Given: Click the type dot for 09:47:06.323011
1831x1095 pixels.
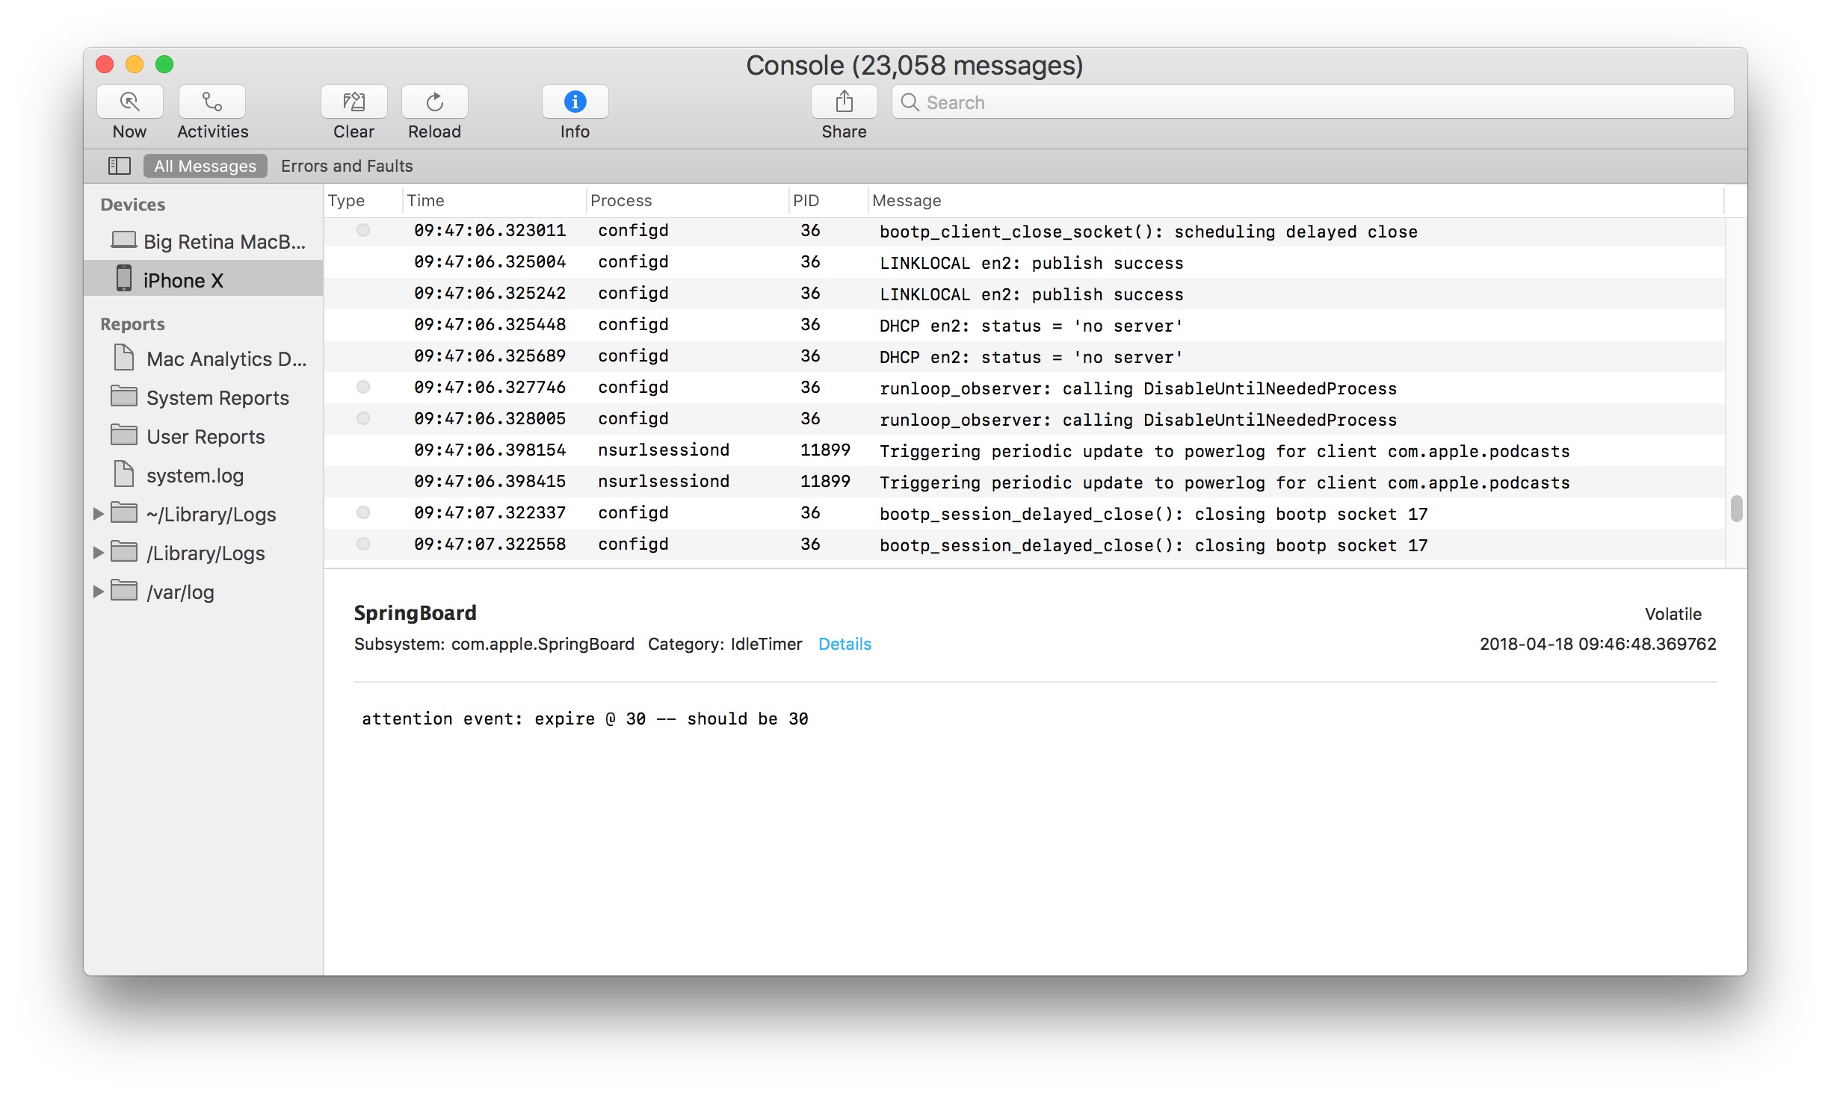Looking at the screenshot, I should pos(363,230).
